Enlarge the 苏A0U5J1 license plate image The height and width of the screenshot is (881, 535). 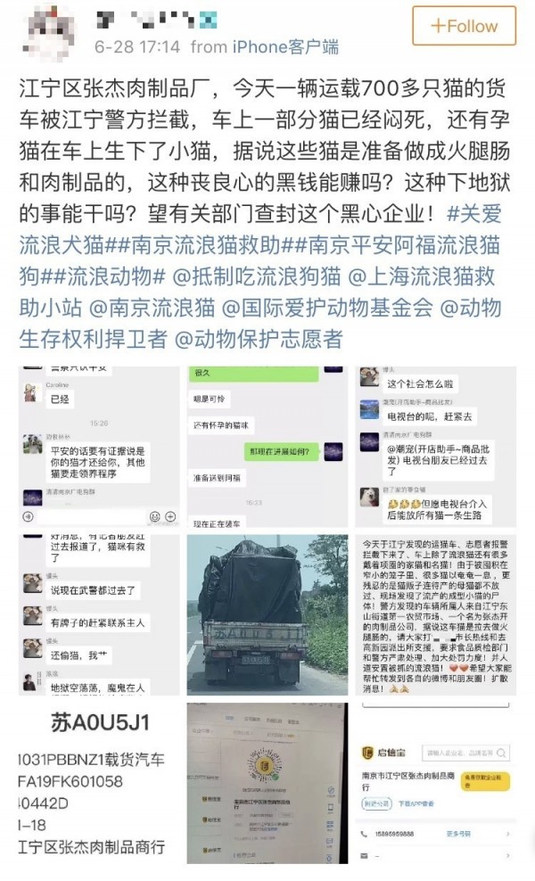[x=99, y=783]
